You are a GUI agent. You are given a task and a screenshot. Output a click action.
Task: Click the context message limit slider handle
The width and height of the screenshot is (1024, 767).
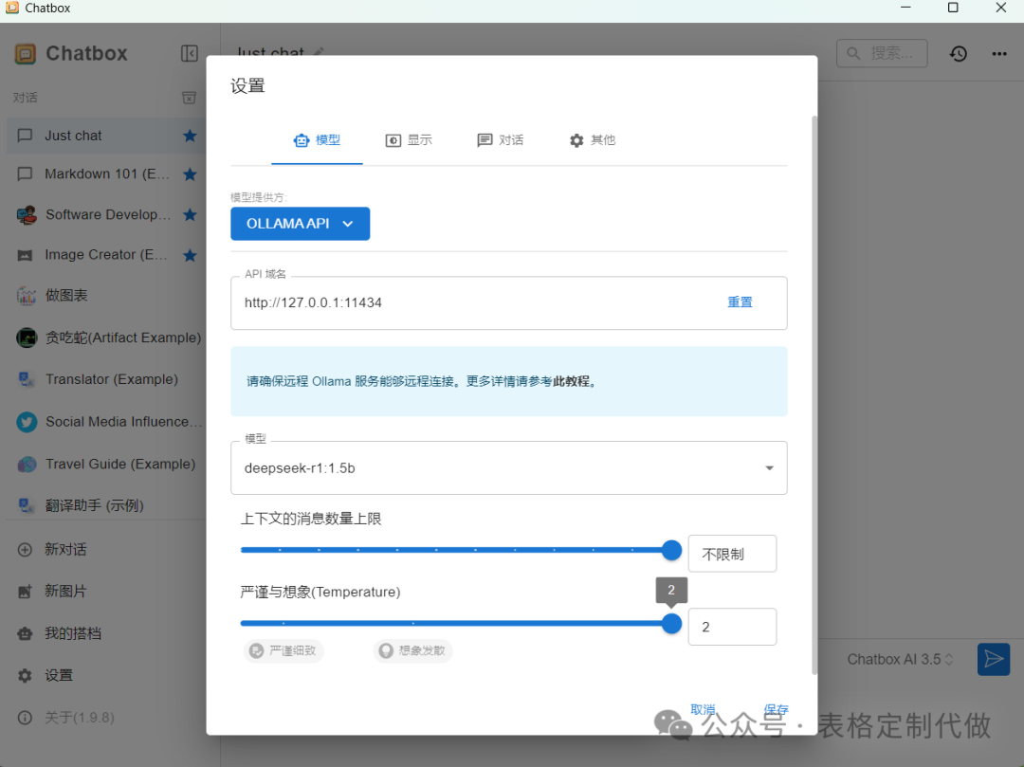pyautogui.click(x=671, y=550)
